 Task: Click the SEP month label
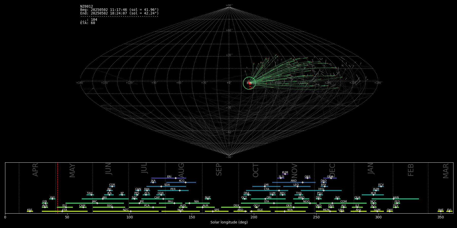[219, 169]
